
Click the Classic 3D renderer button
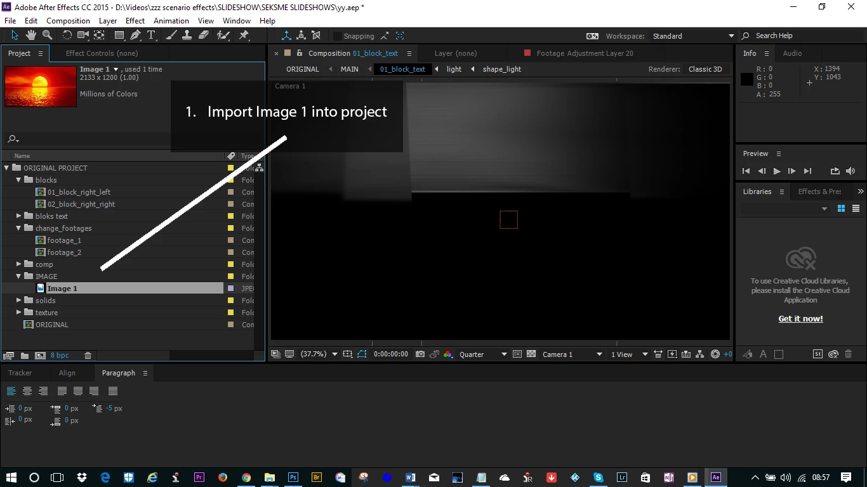(705, 69)
